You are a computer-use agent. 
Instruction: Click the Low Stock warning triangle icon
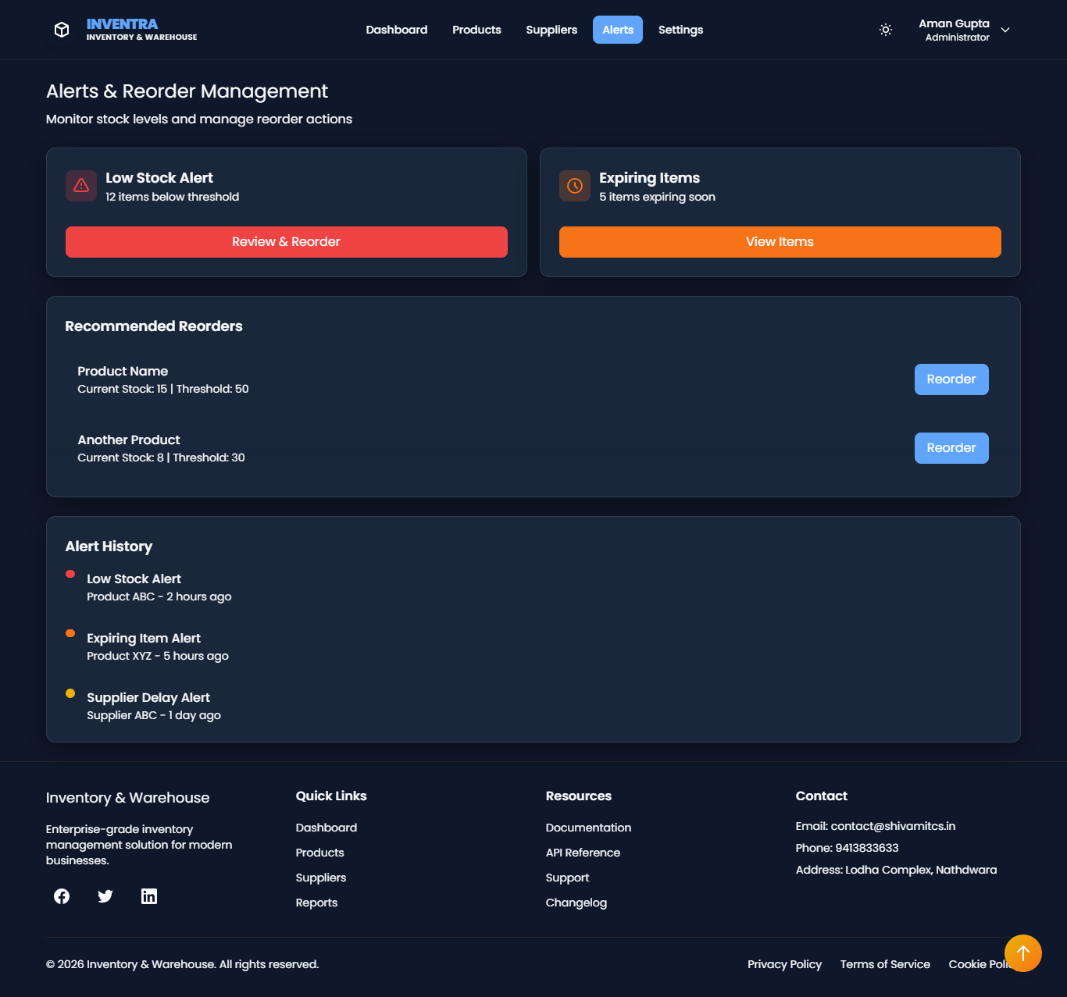tap(81, 186)
